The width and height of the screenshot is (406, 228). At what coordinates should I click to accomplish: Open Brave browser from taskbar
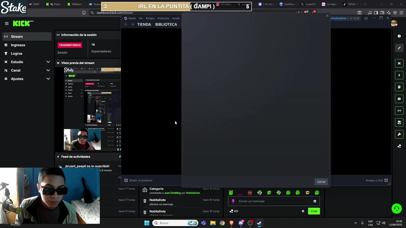(232, 223)
